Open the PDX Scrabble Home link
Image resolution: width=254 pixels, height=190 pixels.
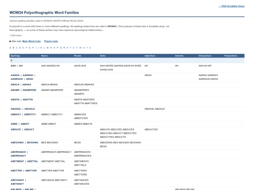pyautogui.click(x=231, y=6)
